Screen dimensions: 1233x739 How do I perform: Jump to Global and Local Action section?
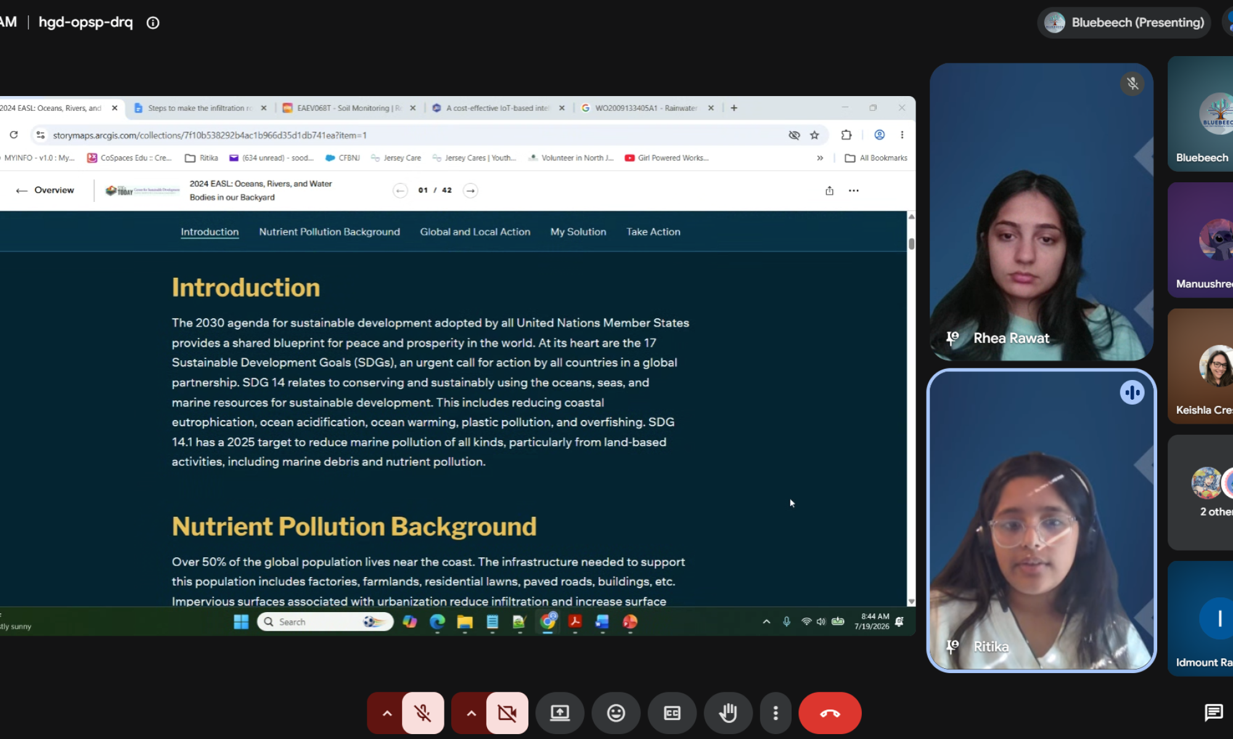(x=475, y=232)
